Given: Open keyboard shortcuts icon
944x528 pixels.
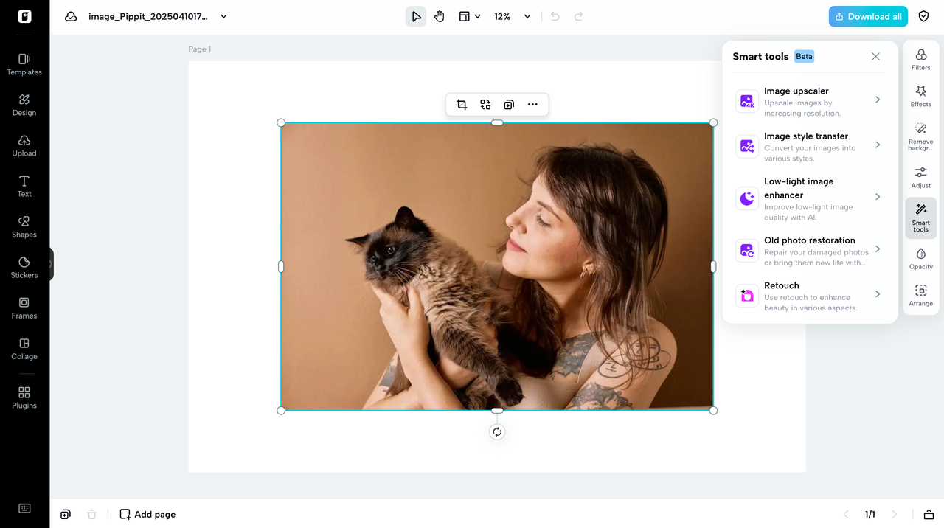Looking at the screenshot, I should 24,508.
